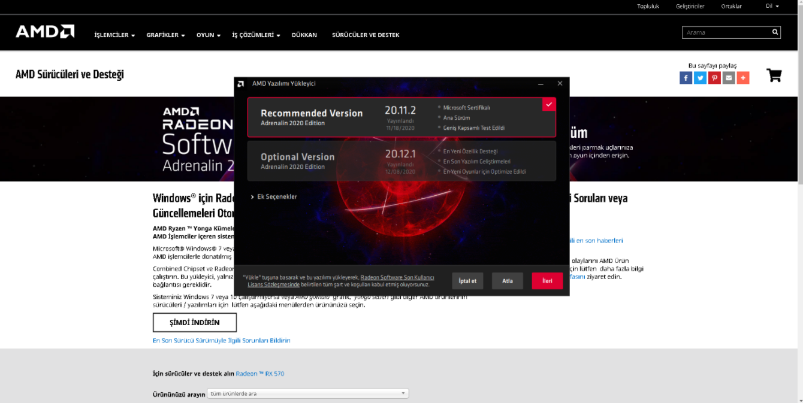
Task: Click 'Microsoft Sertifikalı' feature text
Action: (x=467, y=108)
